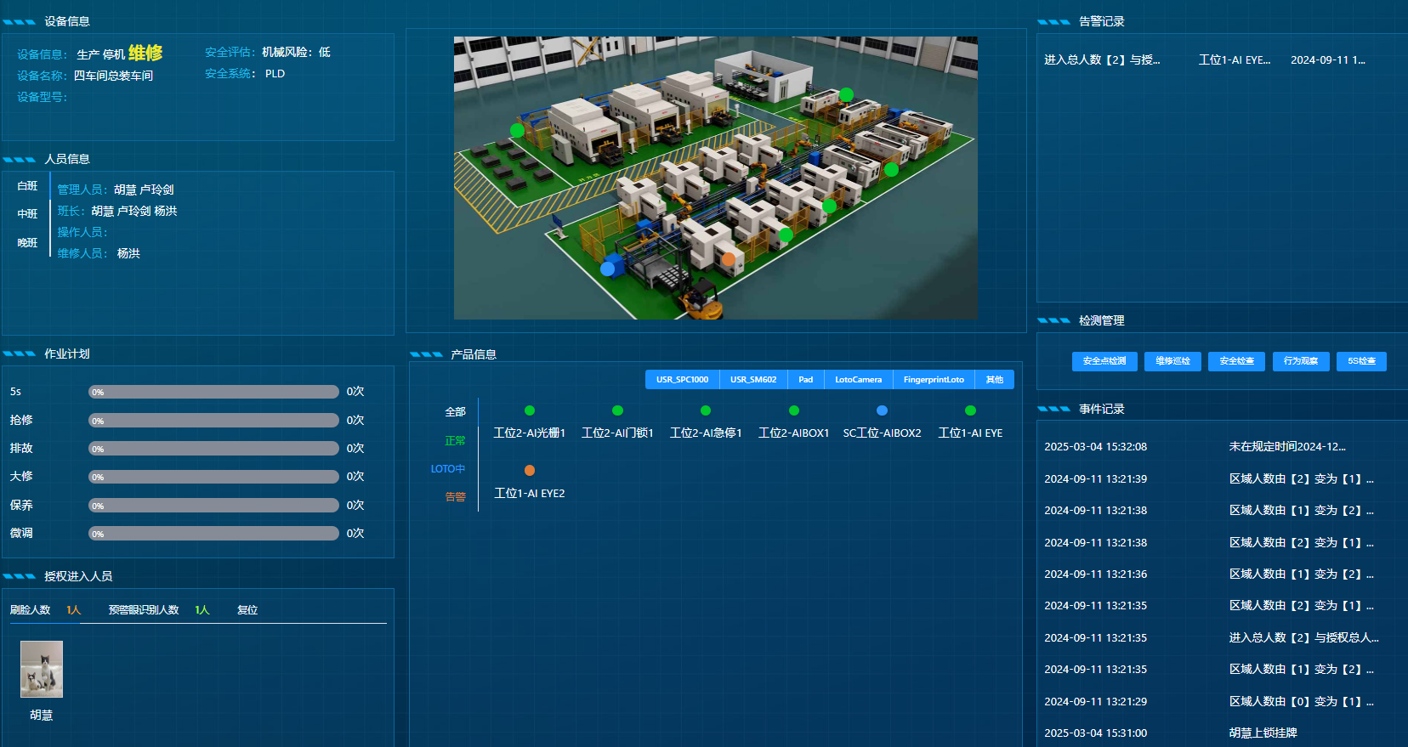The width and height of the screenshot is (1408, 747).
Task: Click the orange marker on the 3D map
Action: [x=729, y=259]
